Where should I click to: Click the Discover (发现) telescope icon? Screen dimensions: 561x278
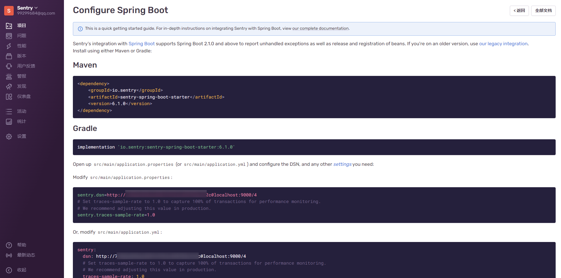(x=9, y=87)
